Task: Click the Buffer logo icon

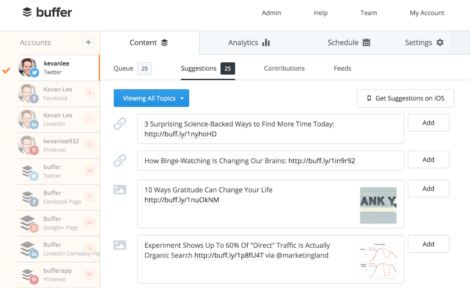Action: click(x=27, y=12)
